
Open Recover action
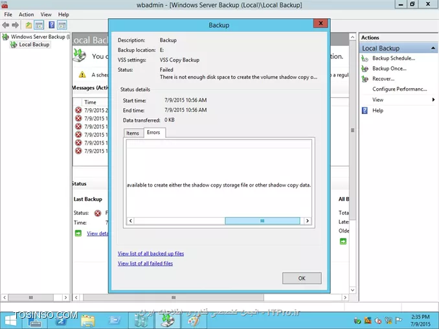coord(383,79)
